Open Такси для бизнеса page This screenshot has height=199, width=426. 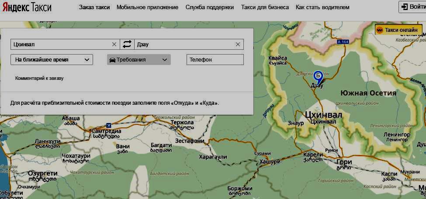coord(265,7)
